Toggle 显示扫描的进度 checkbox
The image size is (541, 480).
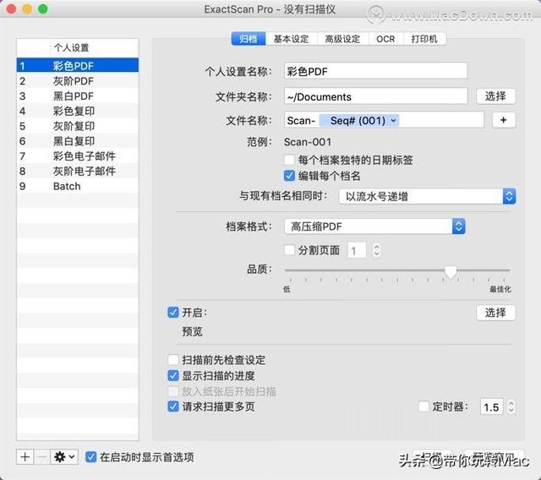pos(172,375)
